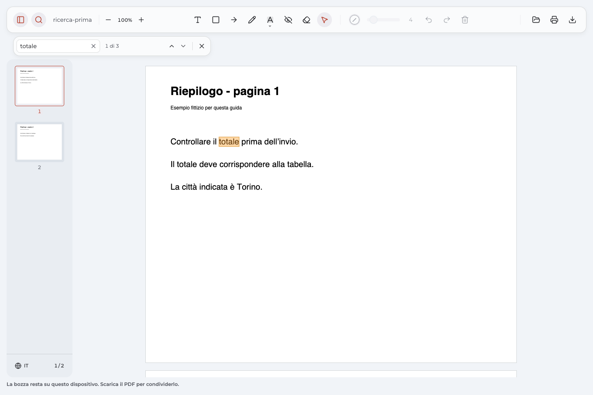Screen dimensions: 593x395
Task: Toggle the search magnifier button
Action: pyautogui.click(x=39, y=20)
